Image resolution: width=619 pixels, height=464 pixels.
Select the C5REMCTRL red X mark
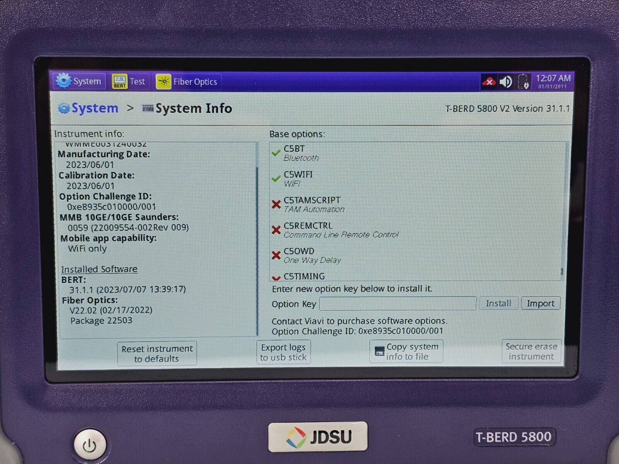[x=276, y=230]
